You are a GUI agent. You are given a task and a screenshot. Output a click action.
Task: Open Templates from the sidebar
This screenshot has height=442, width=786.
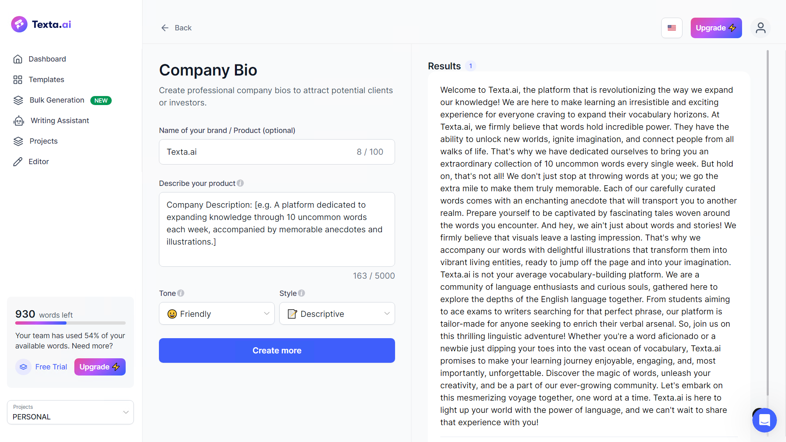point(46,80)
